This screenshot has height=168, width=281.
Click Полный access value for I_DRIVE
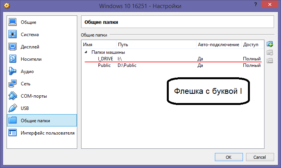pyautogui.click(x=252, y=59)
